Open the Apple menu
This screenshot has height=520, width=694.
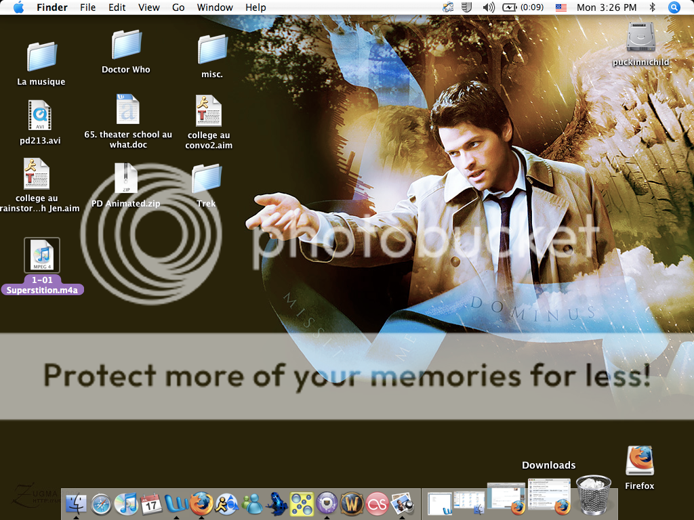point(18,7)
